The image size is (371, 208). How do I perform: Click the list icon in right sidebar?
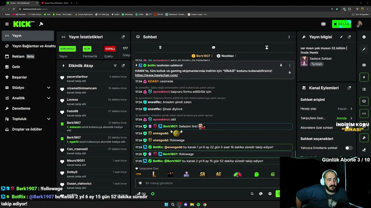pos(364,90)
